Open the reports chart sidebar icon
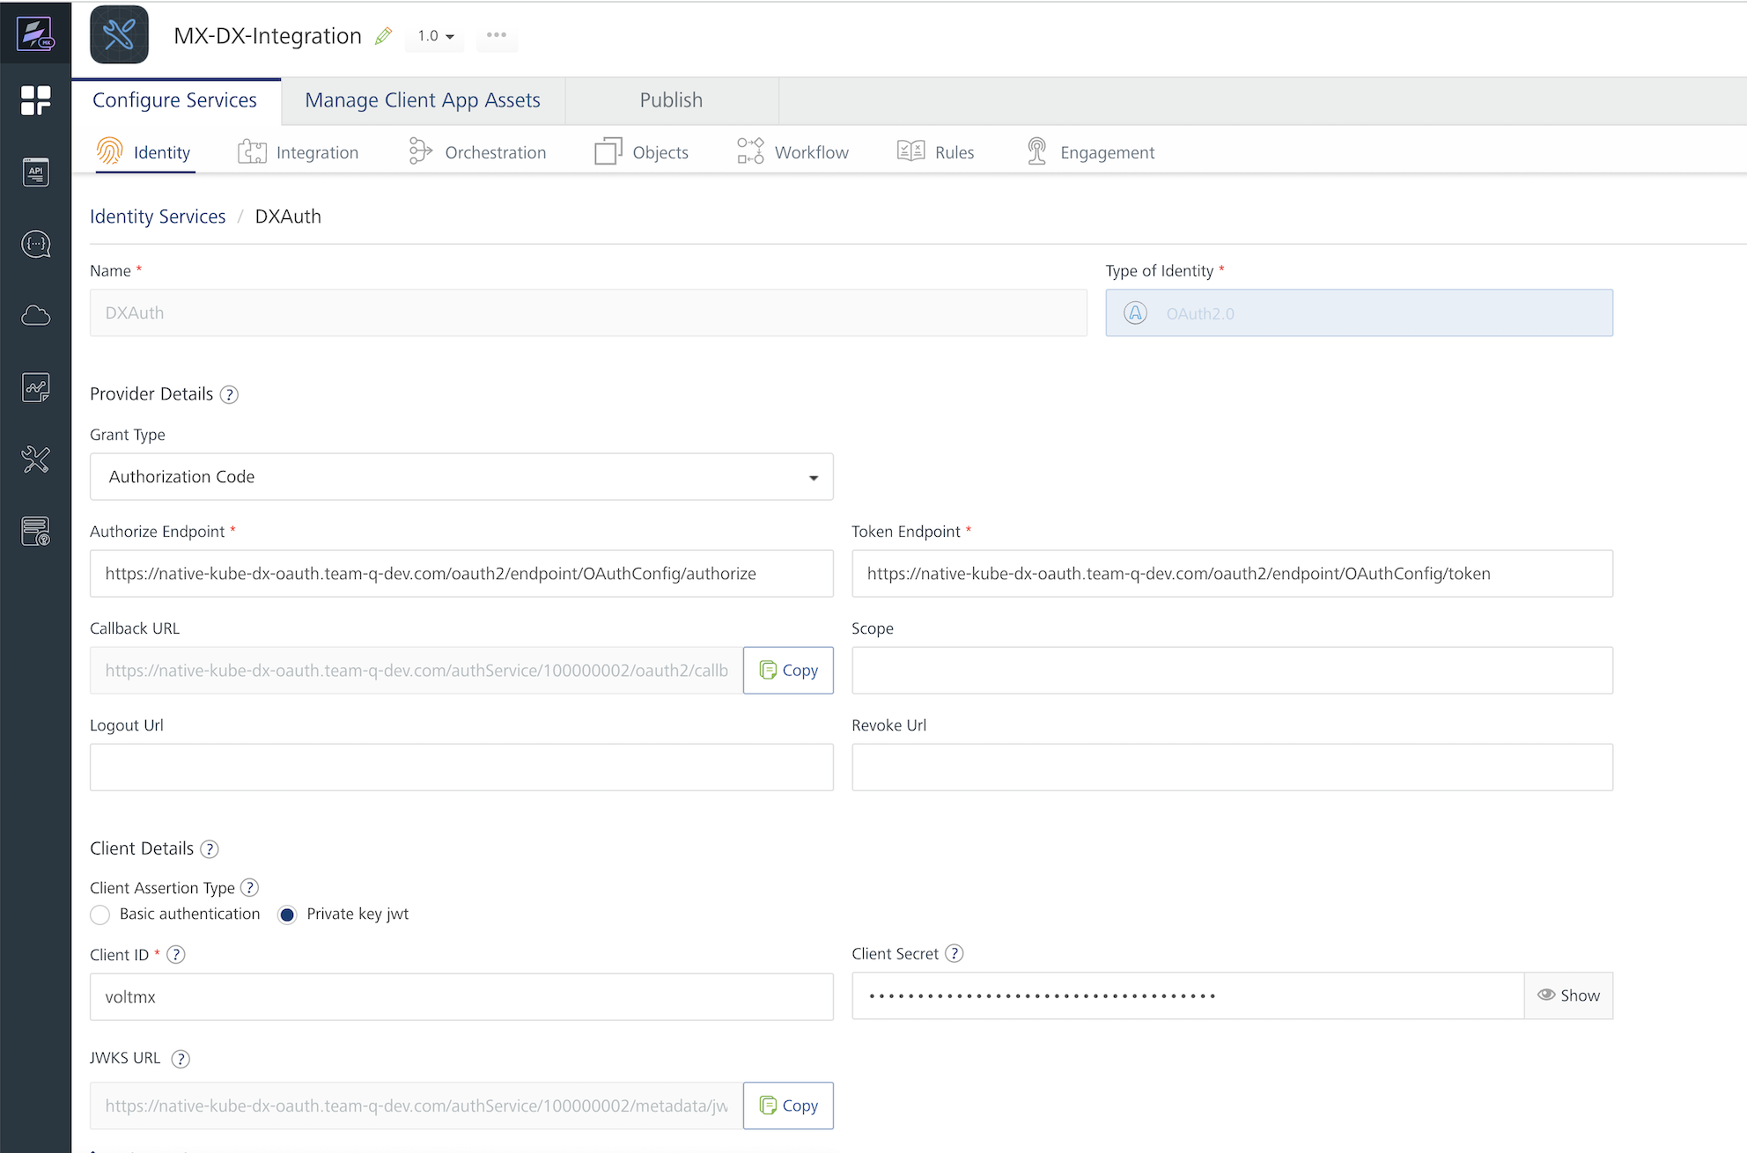Screen dimensions: 1747x1153 pos(35,387)
